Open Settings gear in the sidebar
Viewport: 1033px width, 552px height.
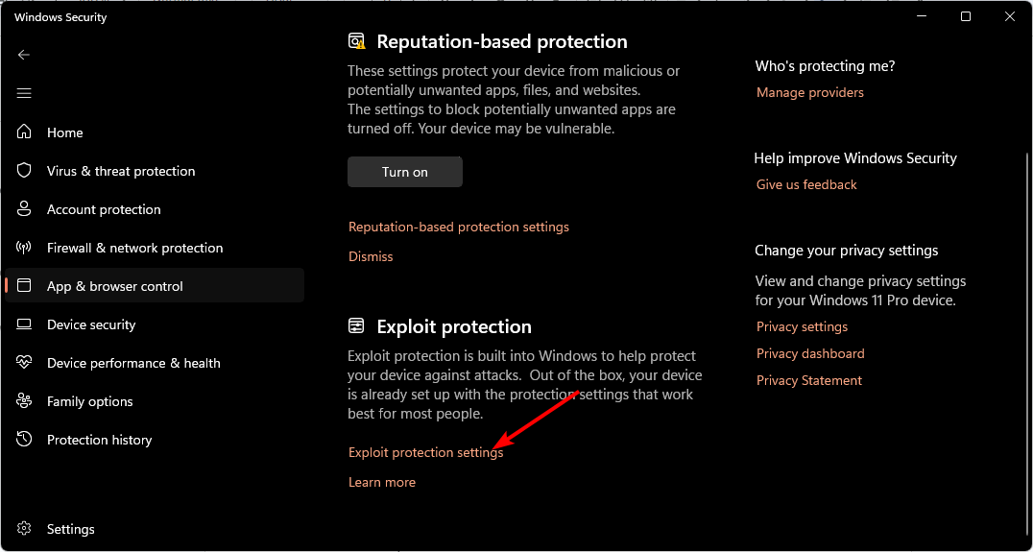[25, 529]
